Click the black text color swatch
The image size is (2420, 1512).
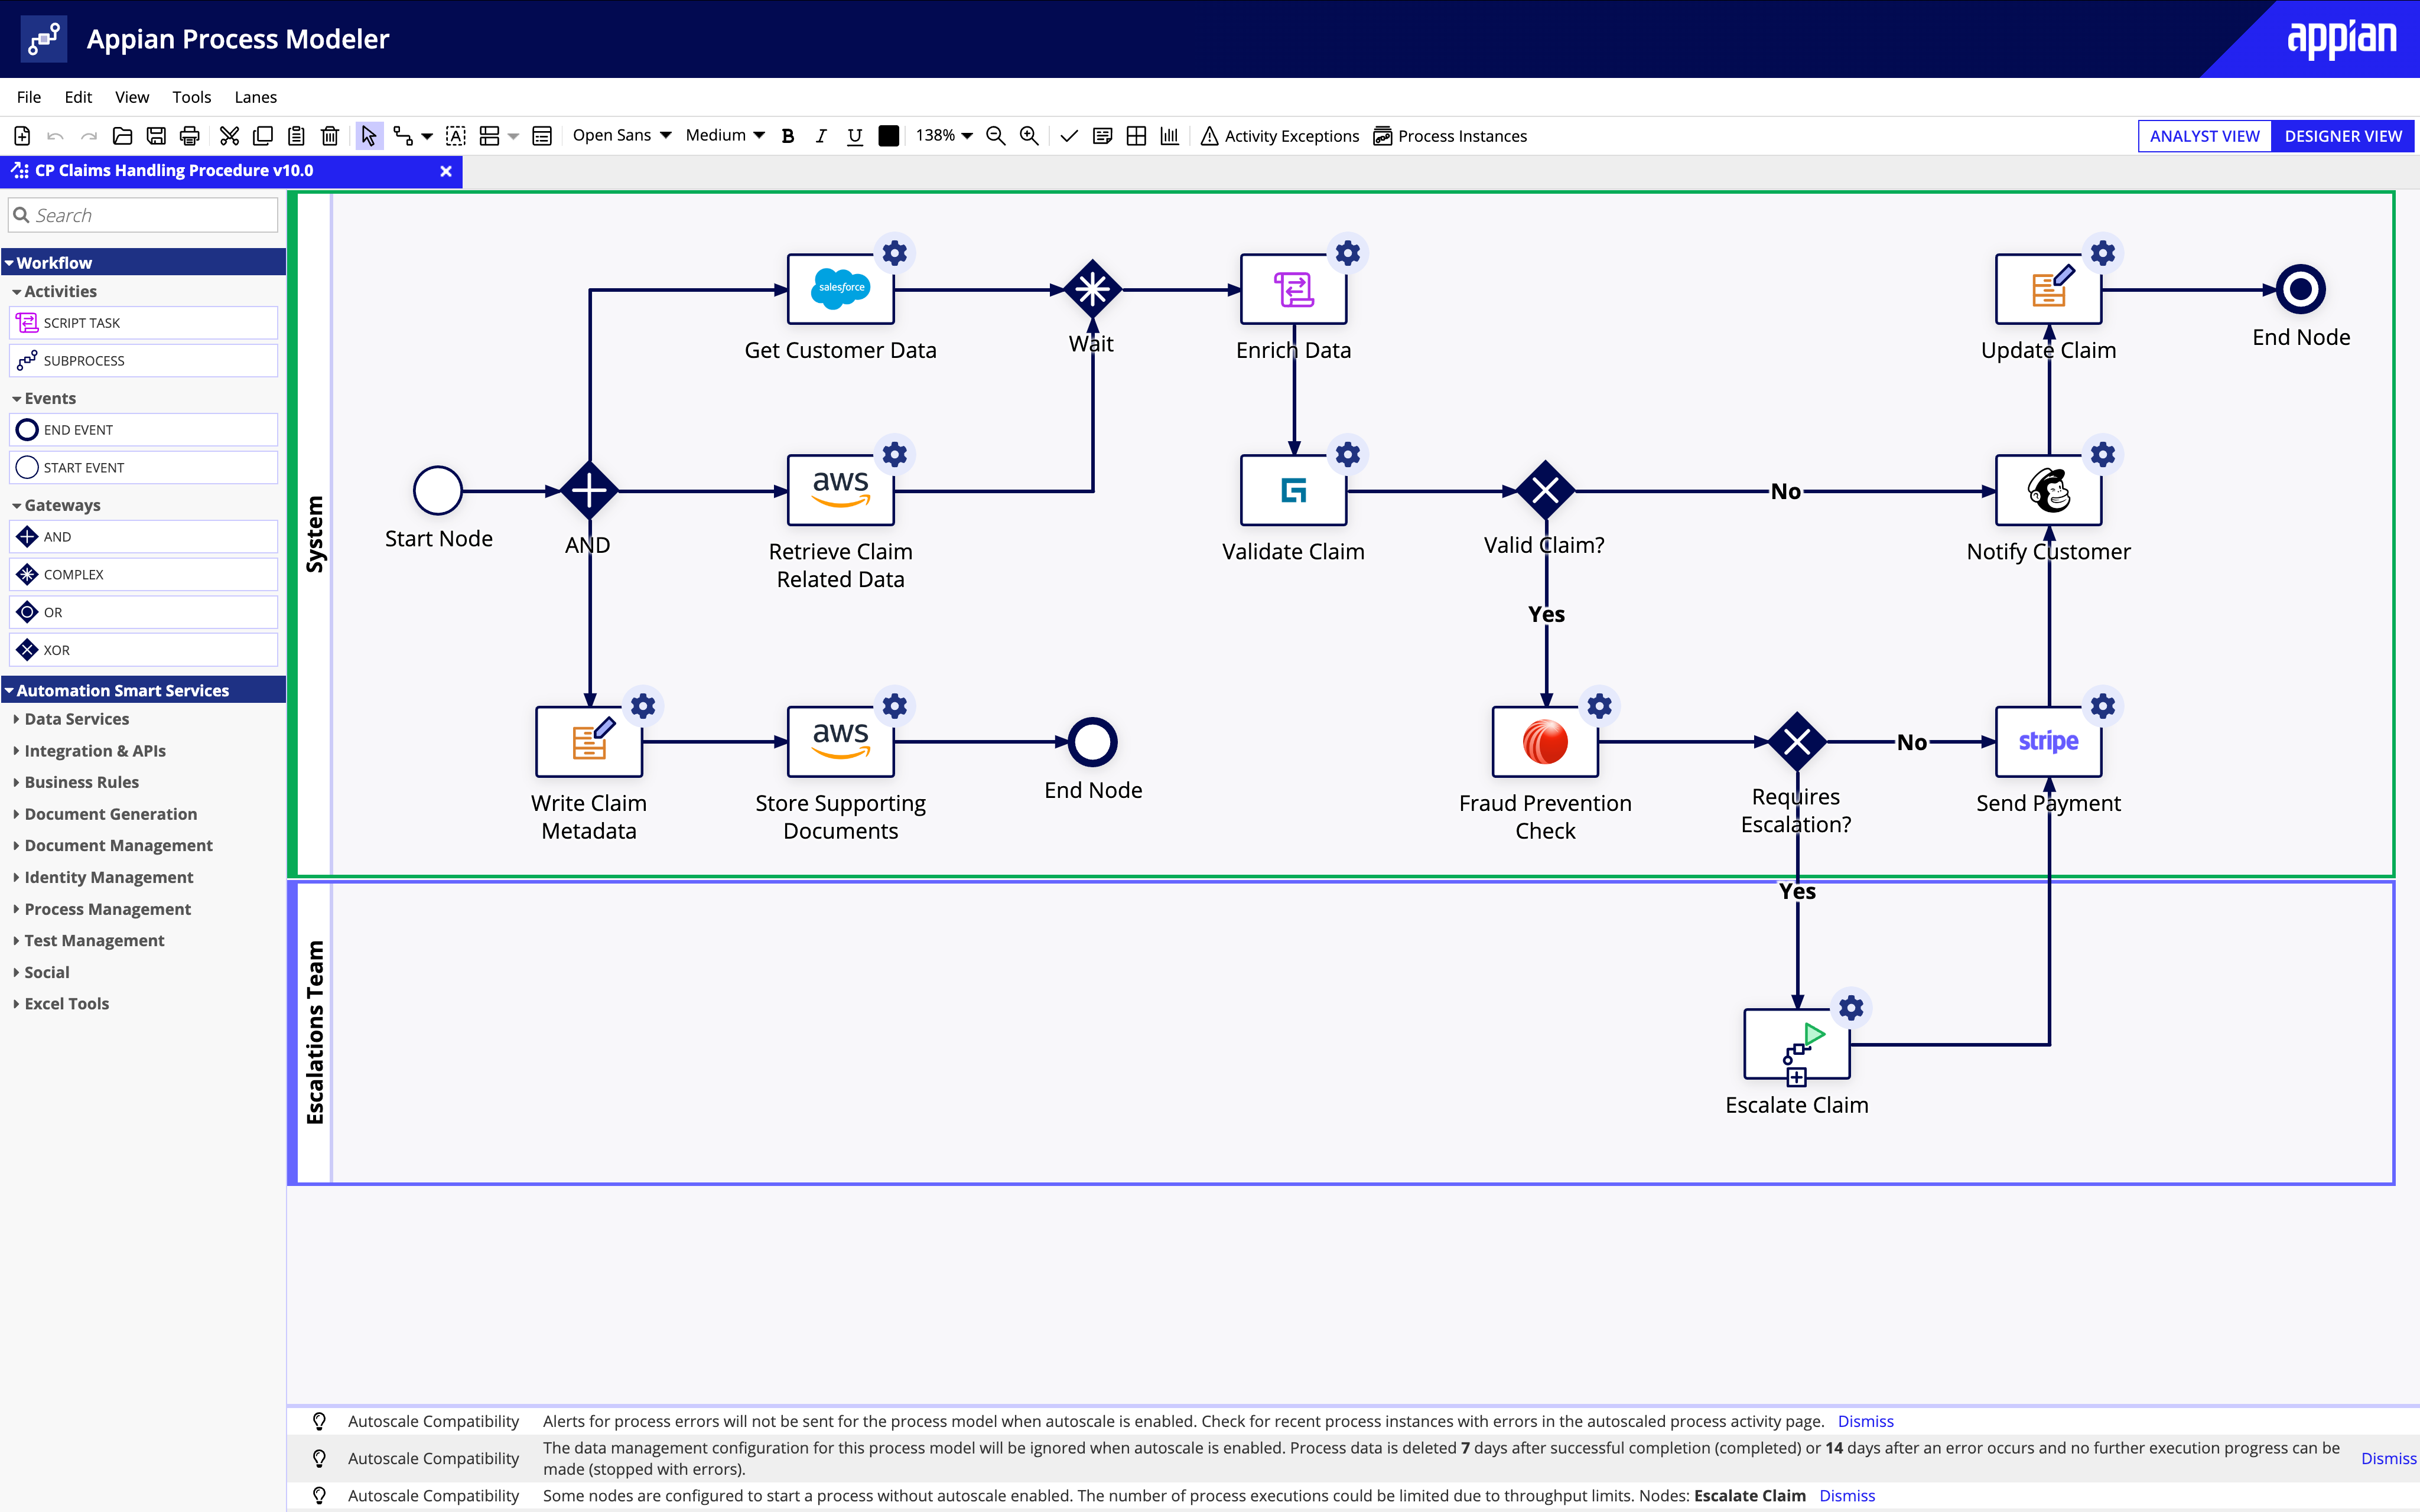tap(888, 136)
